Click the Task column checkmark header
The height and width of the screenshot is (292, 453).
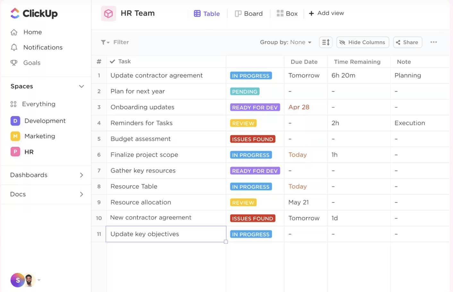(112, 61)
